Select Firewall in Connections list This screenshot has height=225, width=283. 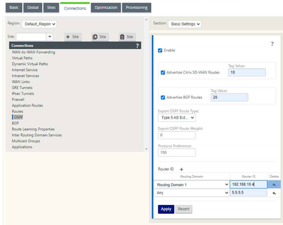(18, 100)
